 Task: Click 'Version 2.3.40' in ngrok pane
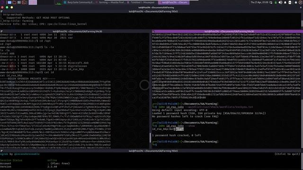(28, 167)
